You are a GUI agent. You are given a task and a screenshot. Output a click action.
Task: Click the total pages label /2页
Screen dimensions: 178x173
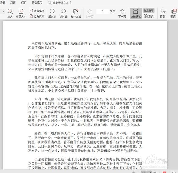pyautogui.click(x=112, y=11)
